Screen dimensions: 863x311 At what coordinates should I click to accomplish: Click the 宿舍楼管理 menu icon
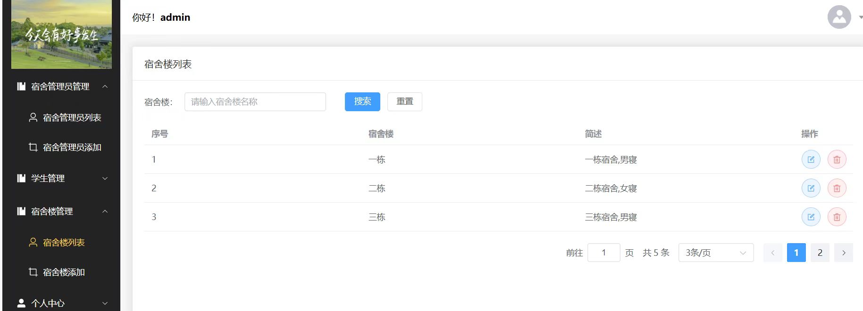coord(21,211)
